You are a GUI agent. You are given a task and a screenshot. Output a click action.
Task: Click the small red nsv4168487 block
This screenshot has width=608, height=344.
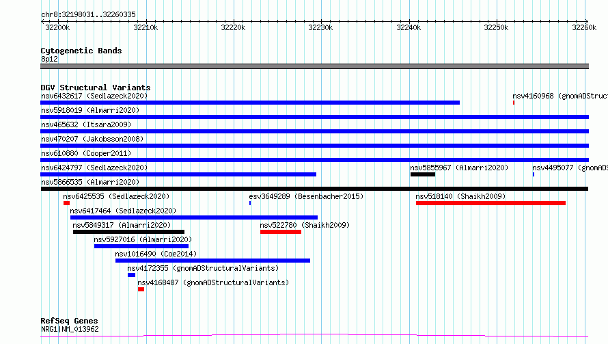[x=141, y=290]
